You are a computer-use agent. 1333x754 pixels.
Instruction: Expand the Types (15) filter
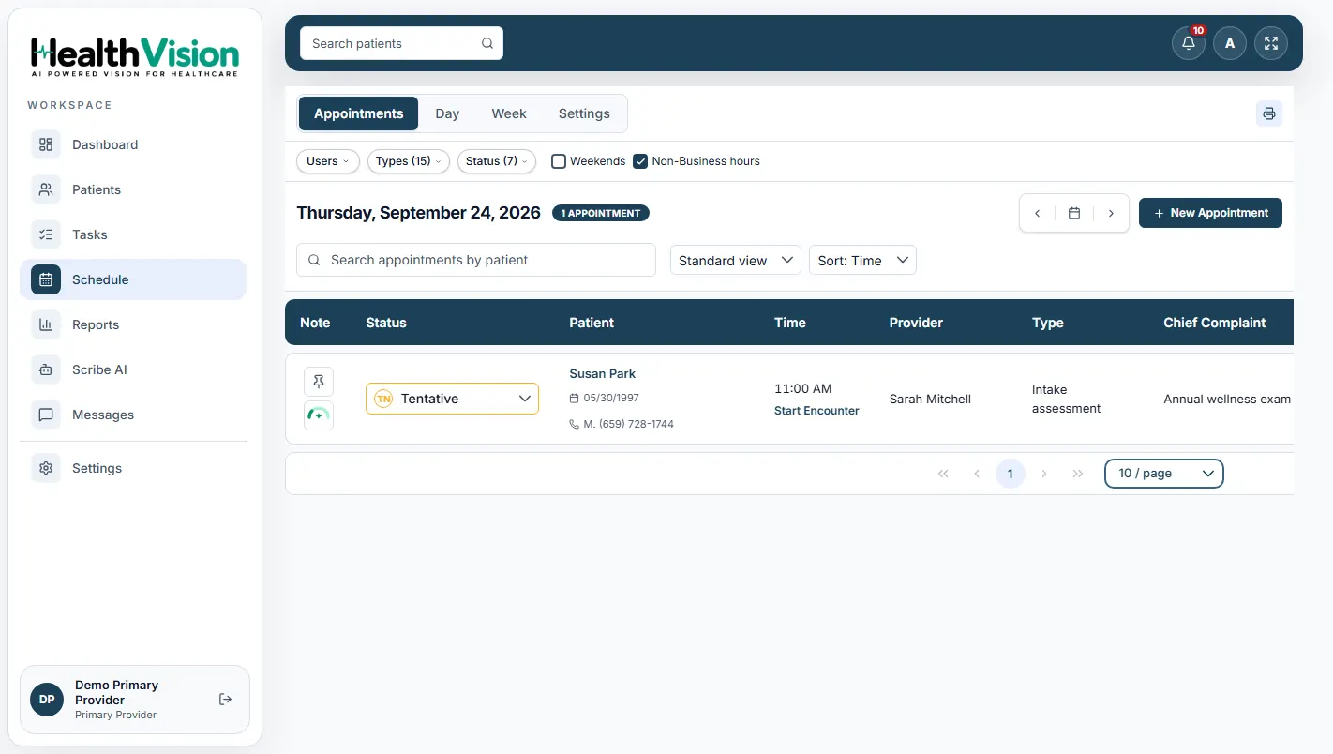pos(408,161)
